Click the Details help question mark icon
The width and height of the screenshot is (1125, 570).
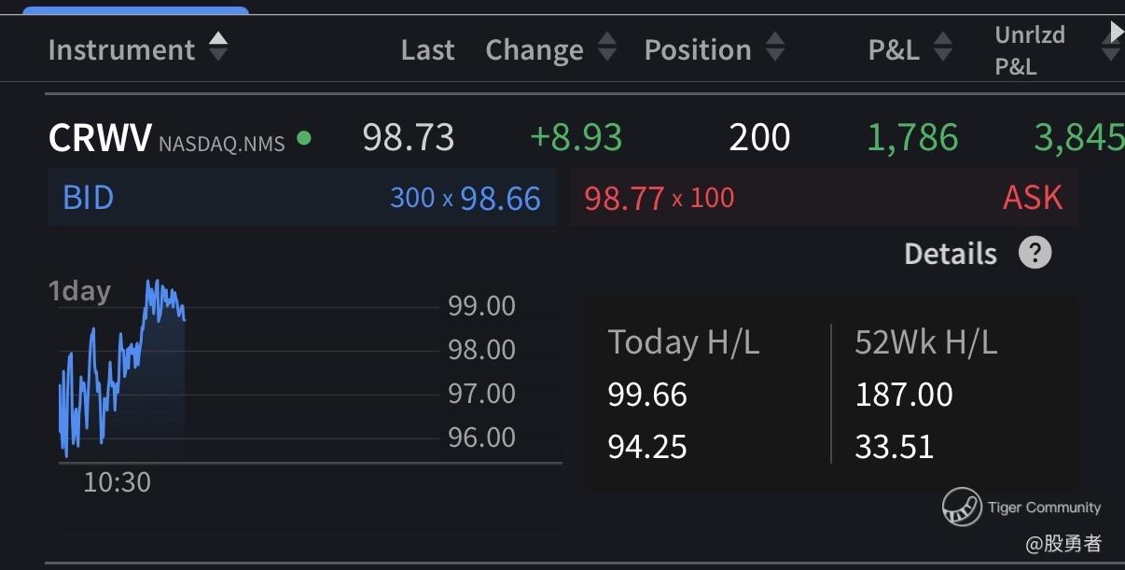pyautogui.click(x=1035, y=253)
